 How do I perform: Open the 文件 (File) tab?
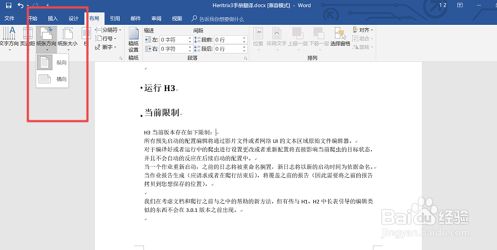pyautogui.click(x=9, y=18)
